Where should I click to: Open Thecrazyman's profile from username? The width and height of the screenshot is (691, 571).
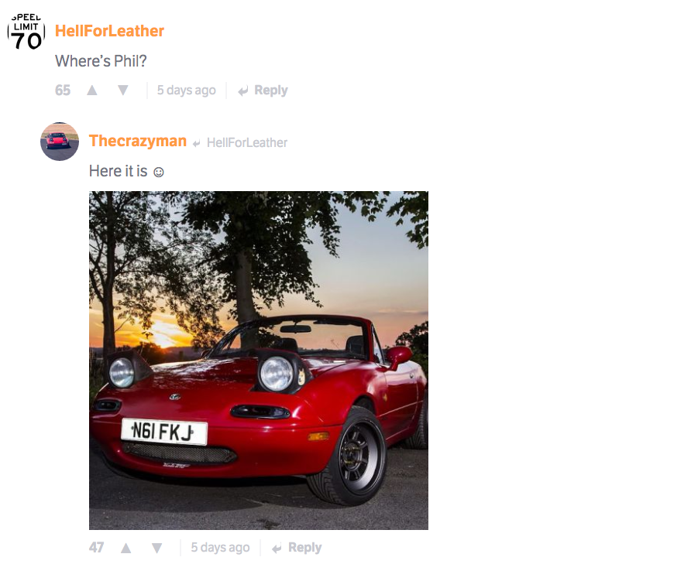pos(138,141)
